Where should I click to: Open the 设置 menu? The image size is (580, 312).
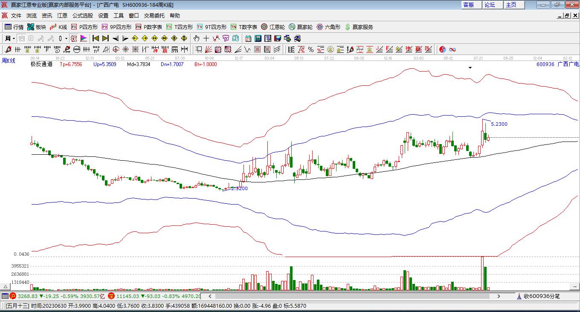pos(103,16)
